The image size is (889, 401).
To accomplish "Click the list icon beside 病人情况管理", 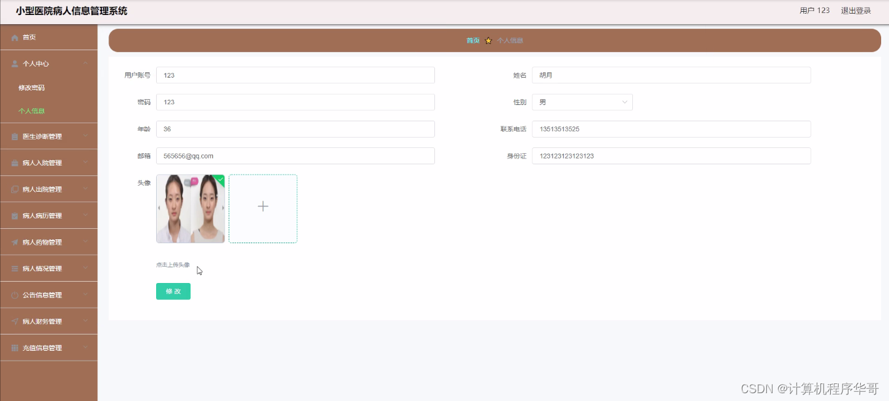I will (x=15, y=269).
